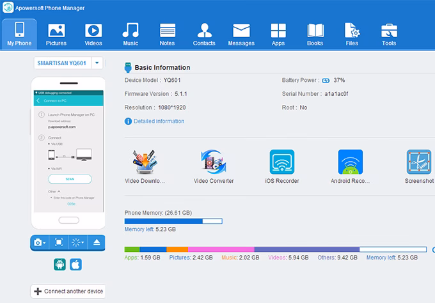Viewport: 435px width, 303px height.
Task: Click the Others: 9.42 GB label
Action: [337, 258]
